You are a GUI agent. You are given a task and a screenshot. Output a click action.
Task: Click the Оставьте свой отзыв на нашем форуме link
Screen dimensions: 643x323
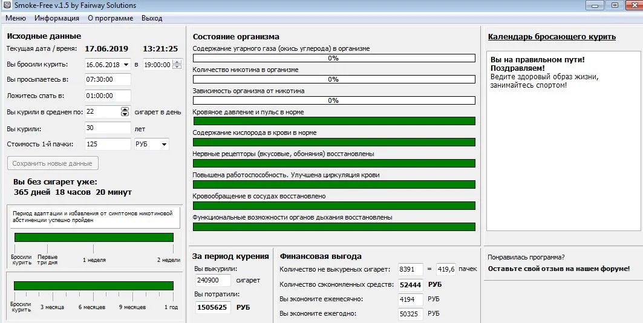[558, 269]
